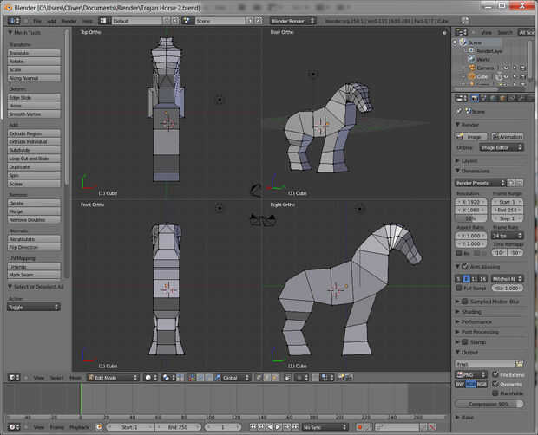Select the World item icon in outliner
The image size is (538, 435).
coord(471,59)
